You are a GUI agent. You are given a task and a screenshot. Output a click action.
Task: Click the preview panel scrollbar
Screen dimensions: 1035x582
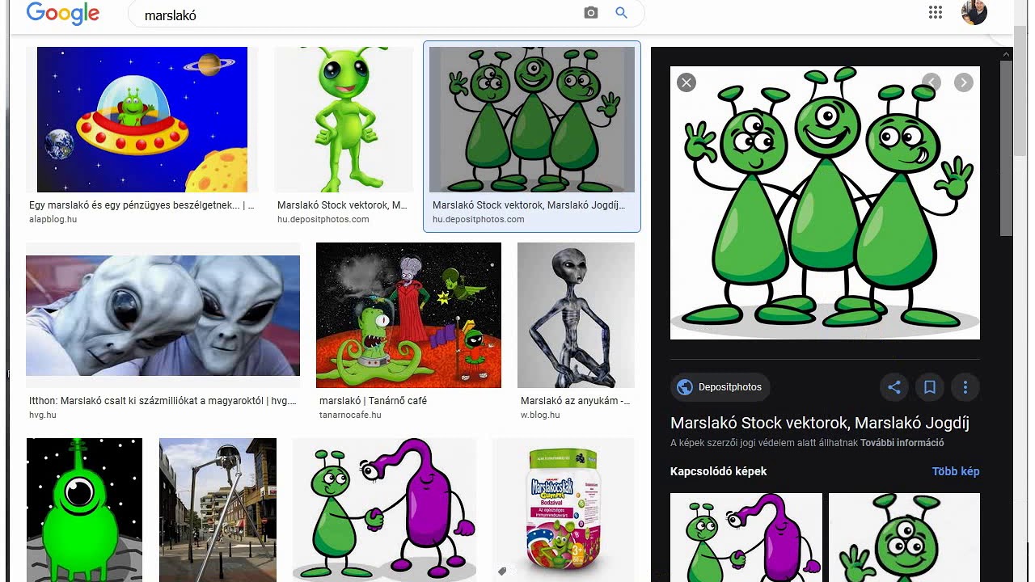1006,149
